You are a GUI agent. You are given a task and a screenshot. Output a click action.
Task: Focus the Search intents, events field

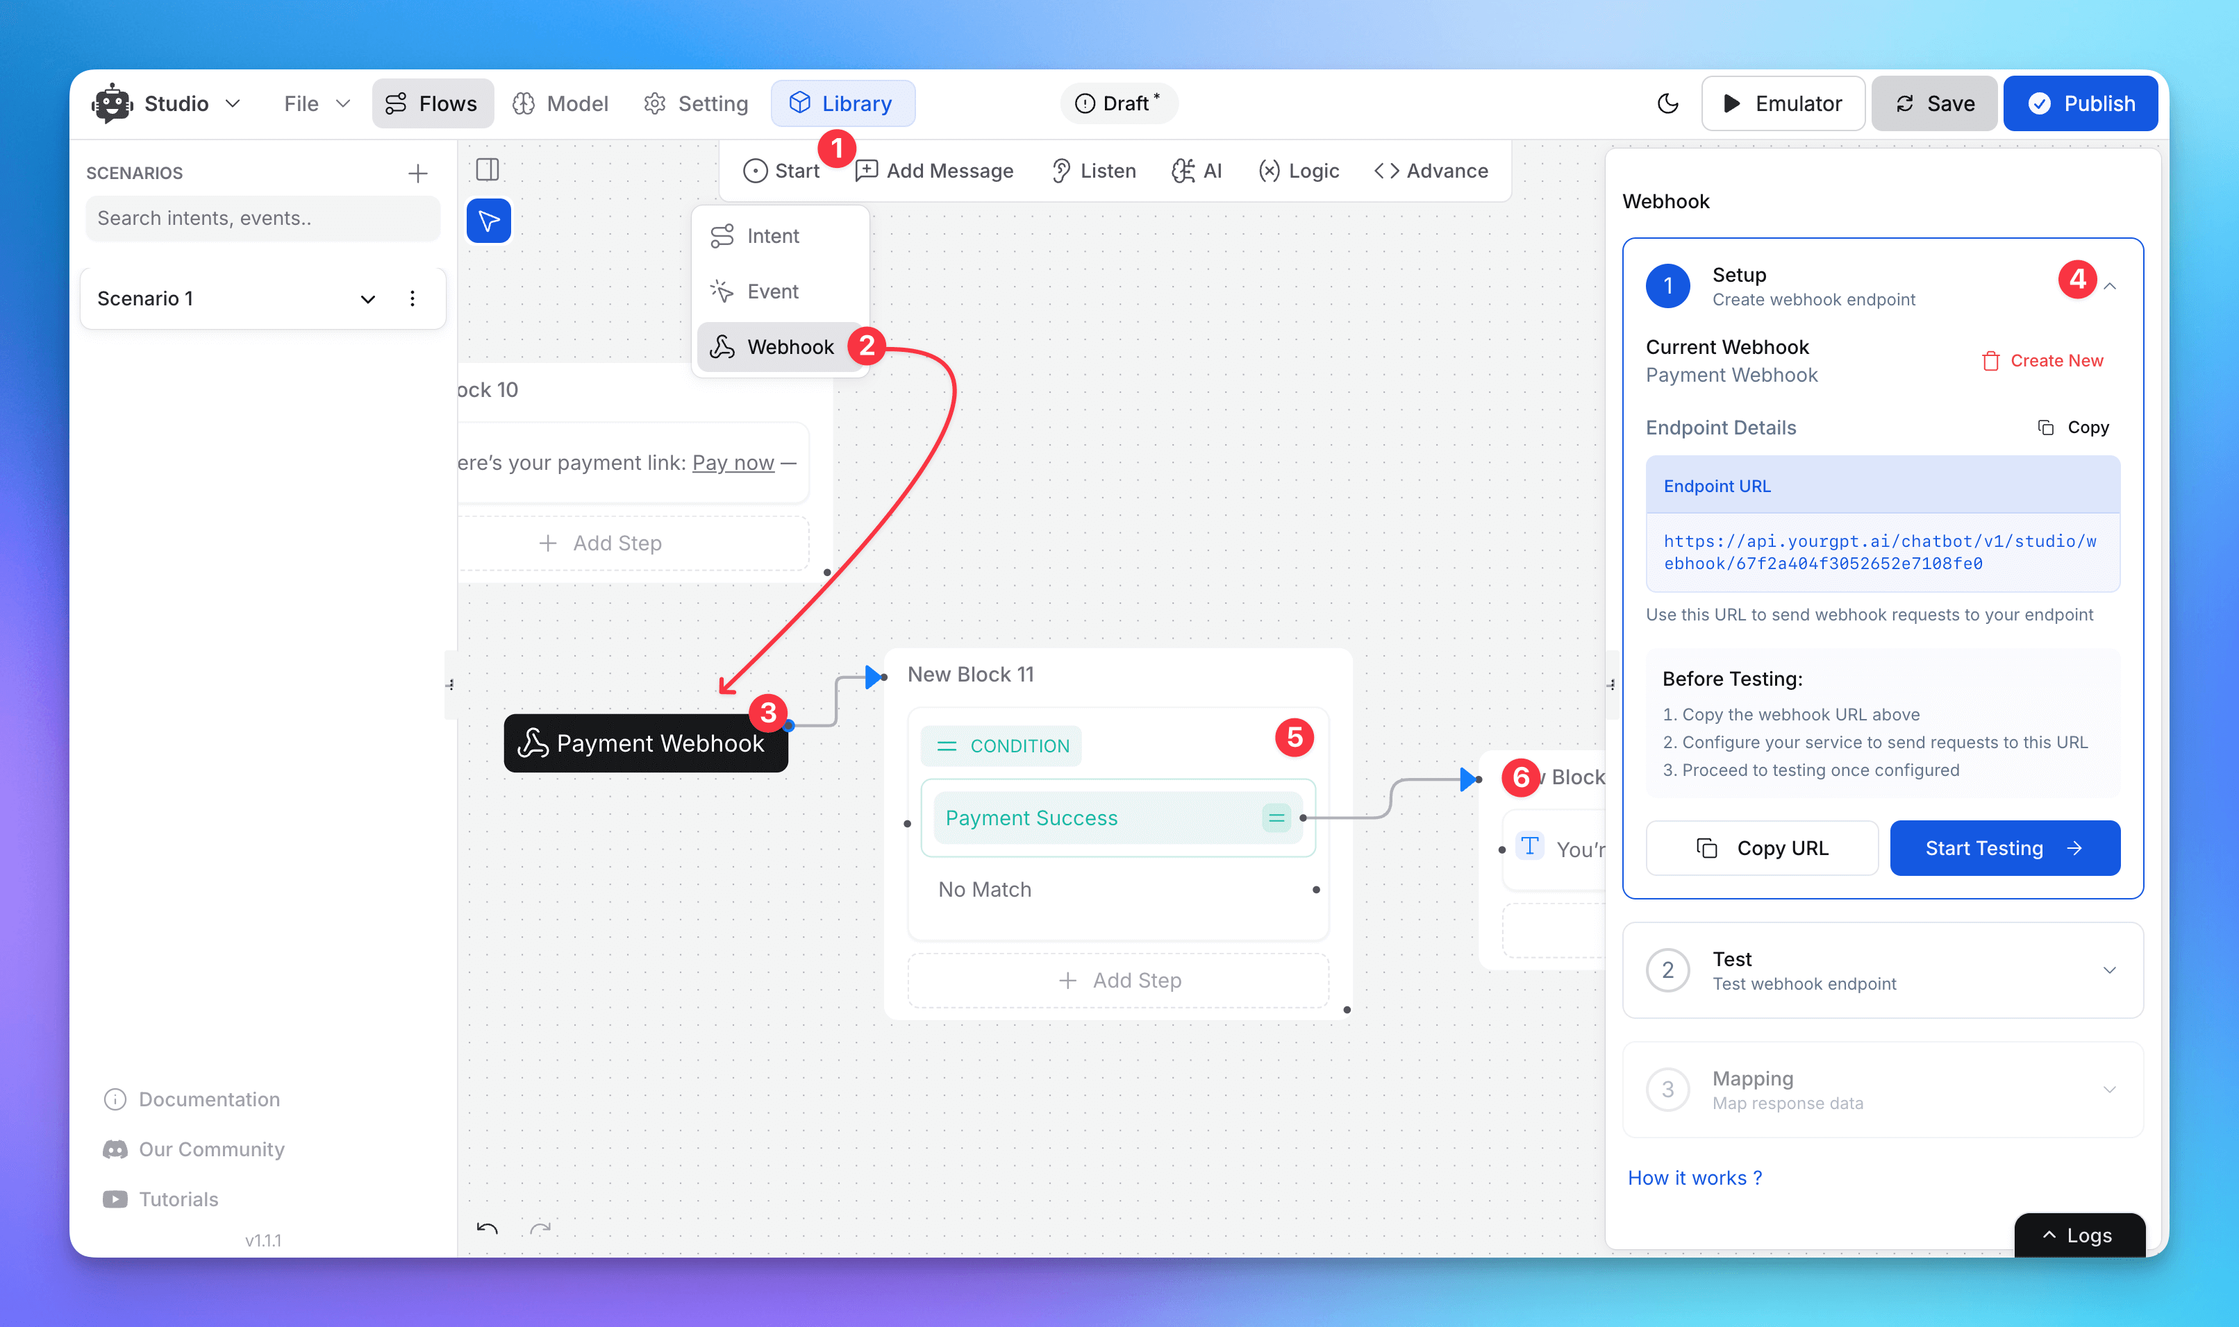(263, 218)
